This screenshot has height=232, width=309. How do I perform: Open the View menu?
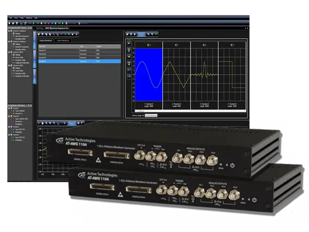16,18
